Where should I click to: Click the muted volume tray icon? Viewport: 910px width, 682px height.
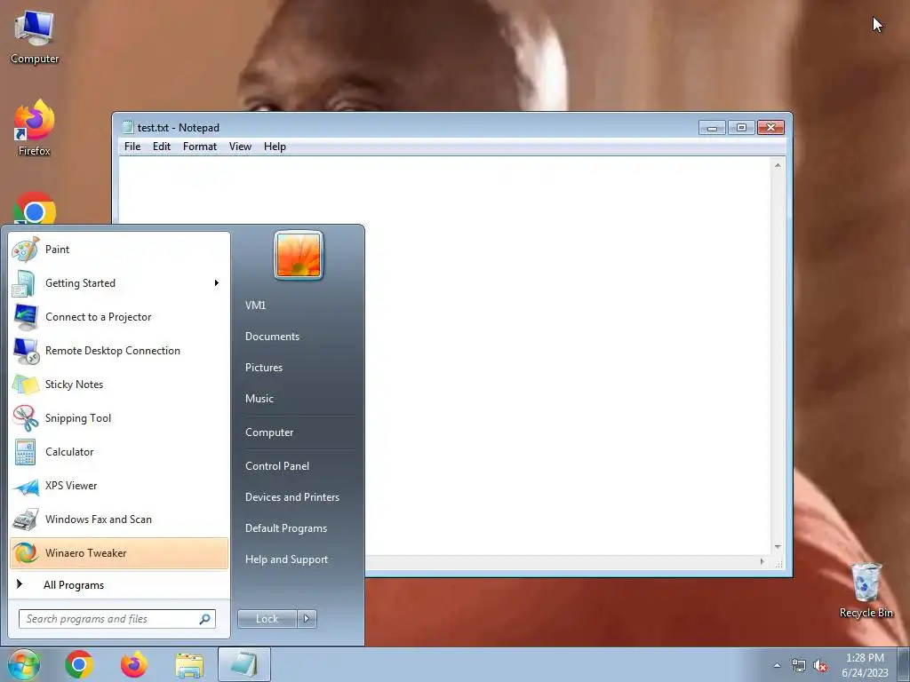(x=820, y=666)
